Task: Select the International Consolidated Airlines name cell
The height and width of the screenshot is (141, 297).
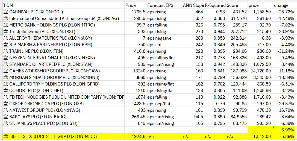Action: click(63, 19)
